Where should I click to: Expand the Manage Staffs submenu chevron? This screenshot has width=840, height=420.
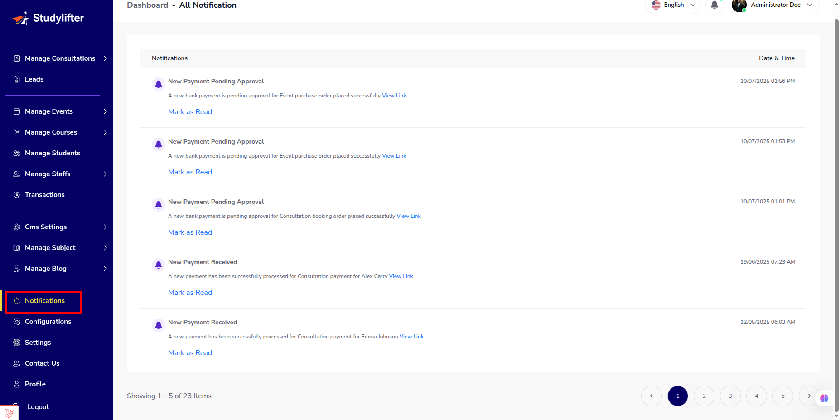(105, 174)
